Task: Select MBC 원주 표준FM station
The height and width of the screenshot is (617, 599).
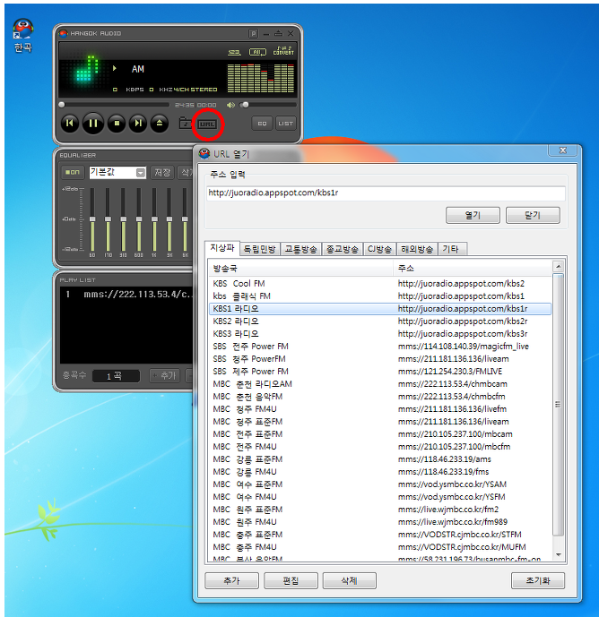Action: [380, 510]
